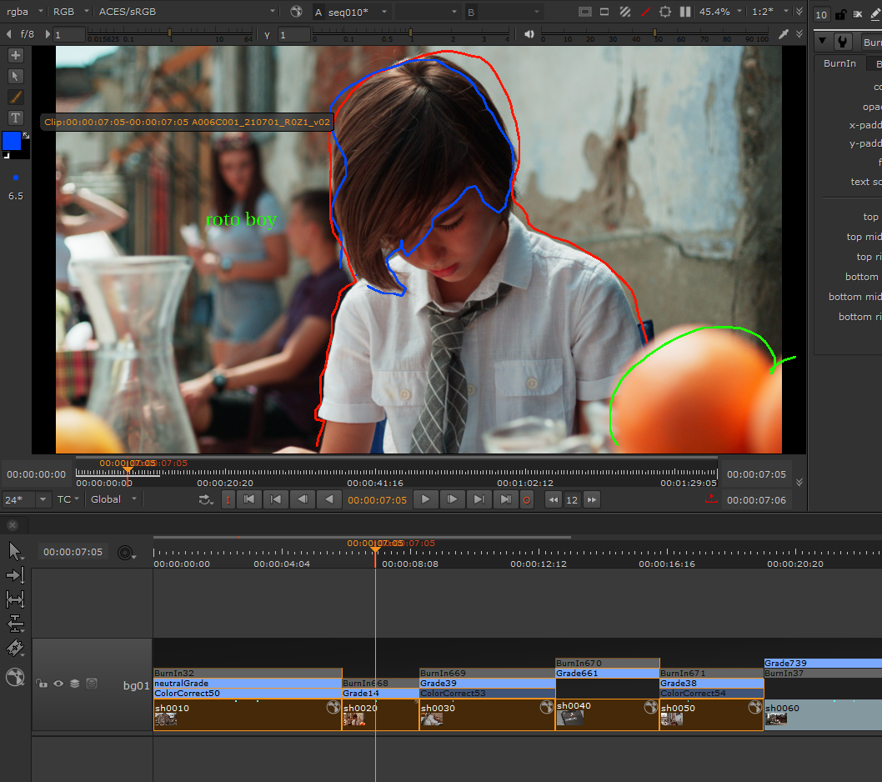Toggle the viewer pause button
This screenshot has height=782, width=882.
point(685,12)
